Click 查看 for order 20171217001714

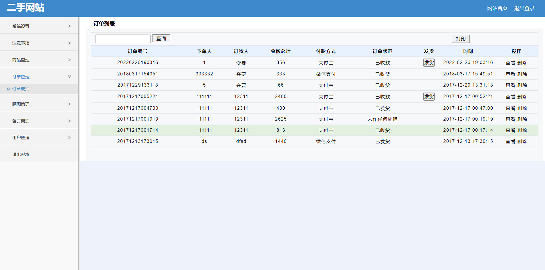(x=510, y=130)
